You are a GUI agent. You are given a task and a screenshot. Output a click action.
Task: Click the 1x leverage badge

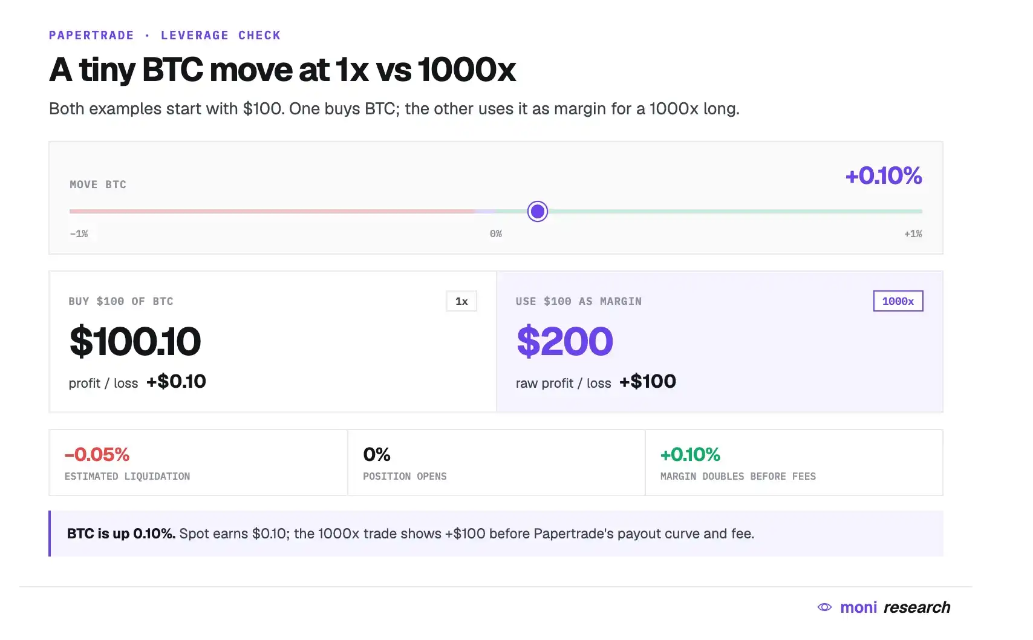[461, 301]
